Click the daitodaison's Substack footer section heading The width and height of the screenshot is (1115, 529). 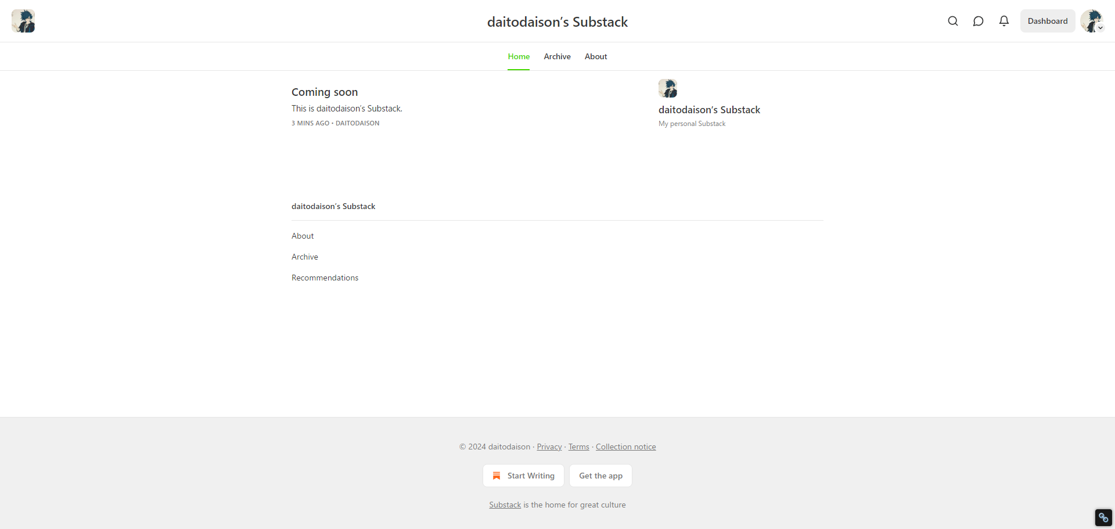pos(333,206)
